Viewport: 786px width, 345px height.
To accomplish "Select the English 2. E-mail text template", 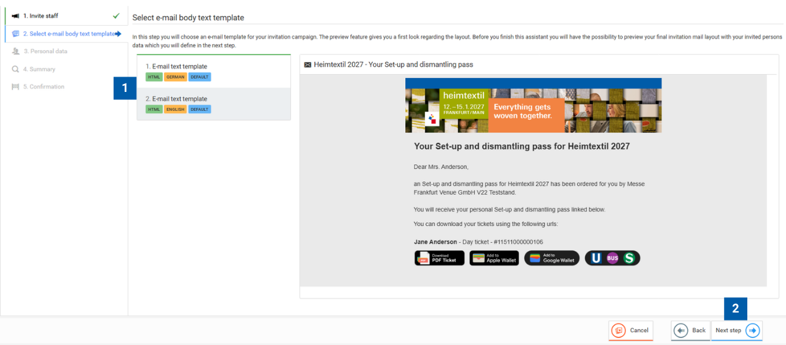I will pyautogui.click(x=214, y=104).
